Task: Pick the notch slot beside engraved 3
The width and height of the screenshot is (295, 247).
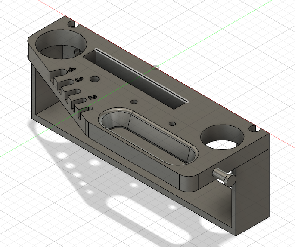Action: click(x=66, y=84)
